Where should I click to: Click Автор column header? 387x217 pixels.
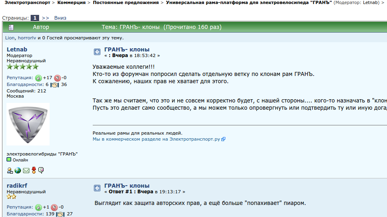tap(41, 27)
